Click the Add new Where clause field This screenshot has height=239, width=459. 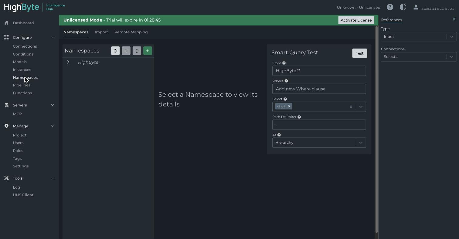pos(319,89)
